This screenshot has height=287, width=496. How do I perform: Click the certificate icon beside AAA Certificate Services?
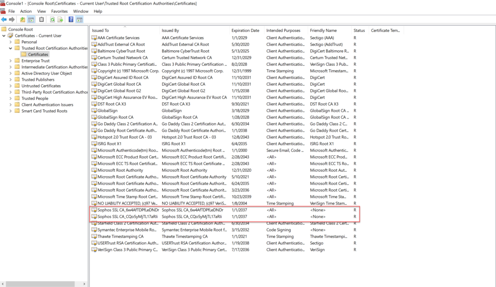[x=94, y=38]
